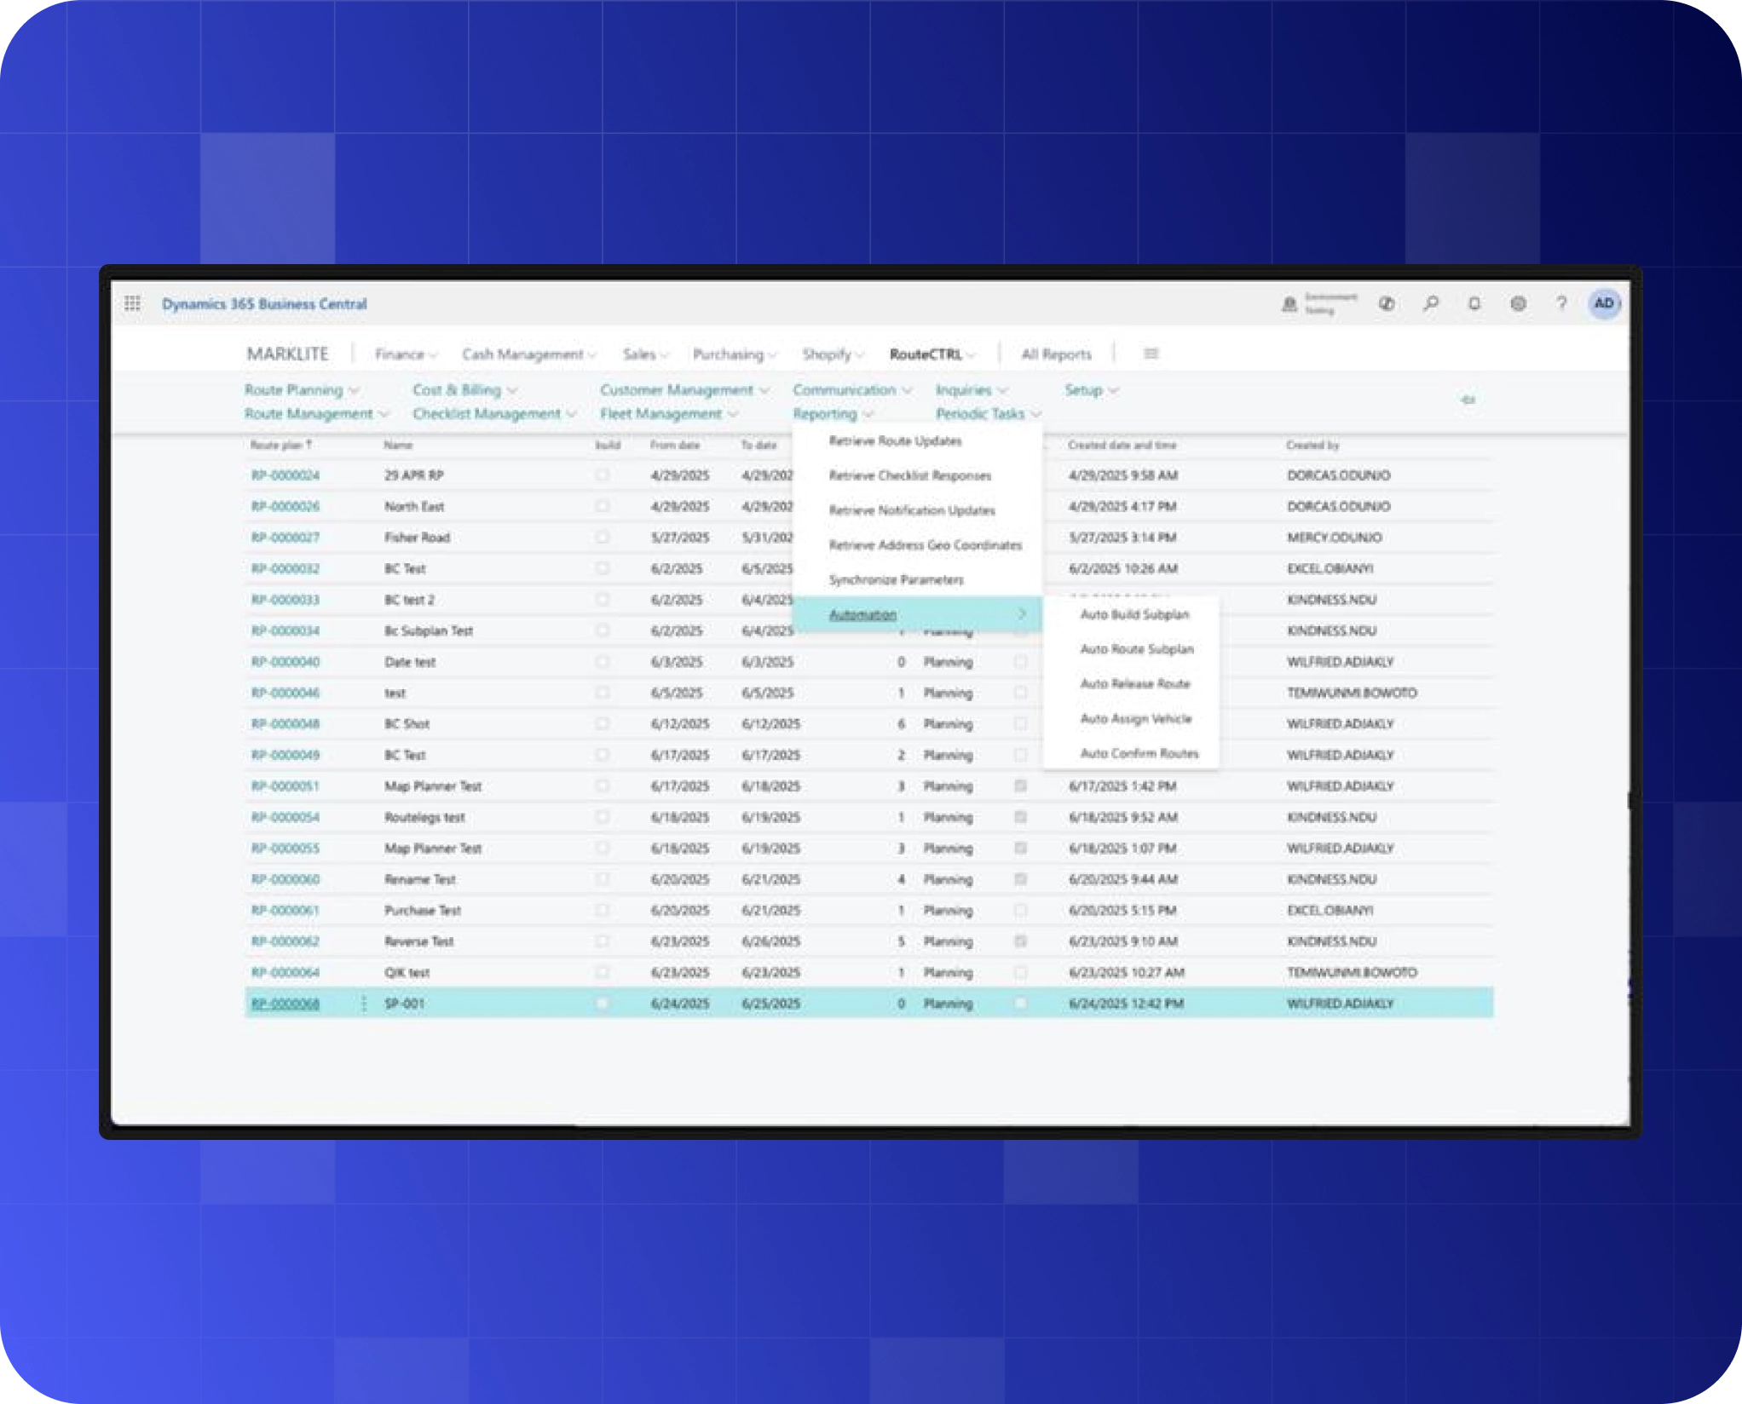
Task: Expand the Cash Management menu
Action: pyautogui.click(x=528, y=354)
